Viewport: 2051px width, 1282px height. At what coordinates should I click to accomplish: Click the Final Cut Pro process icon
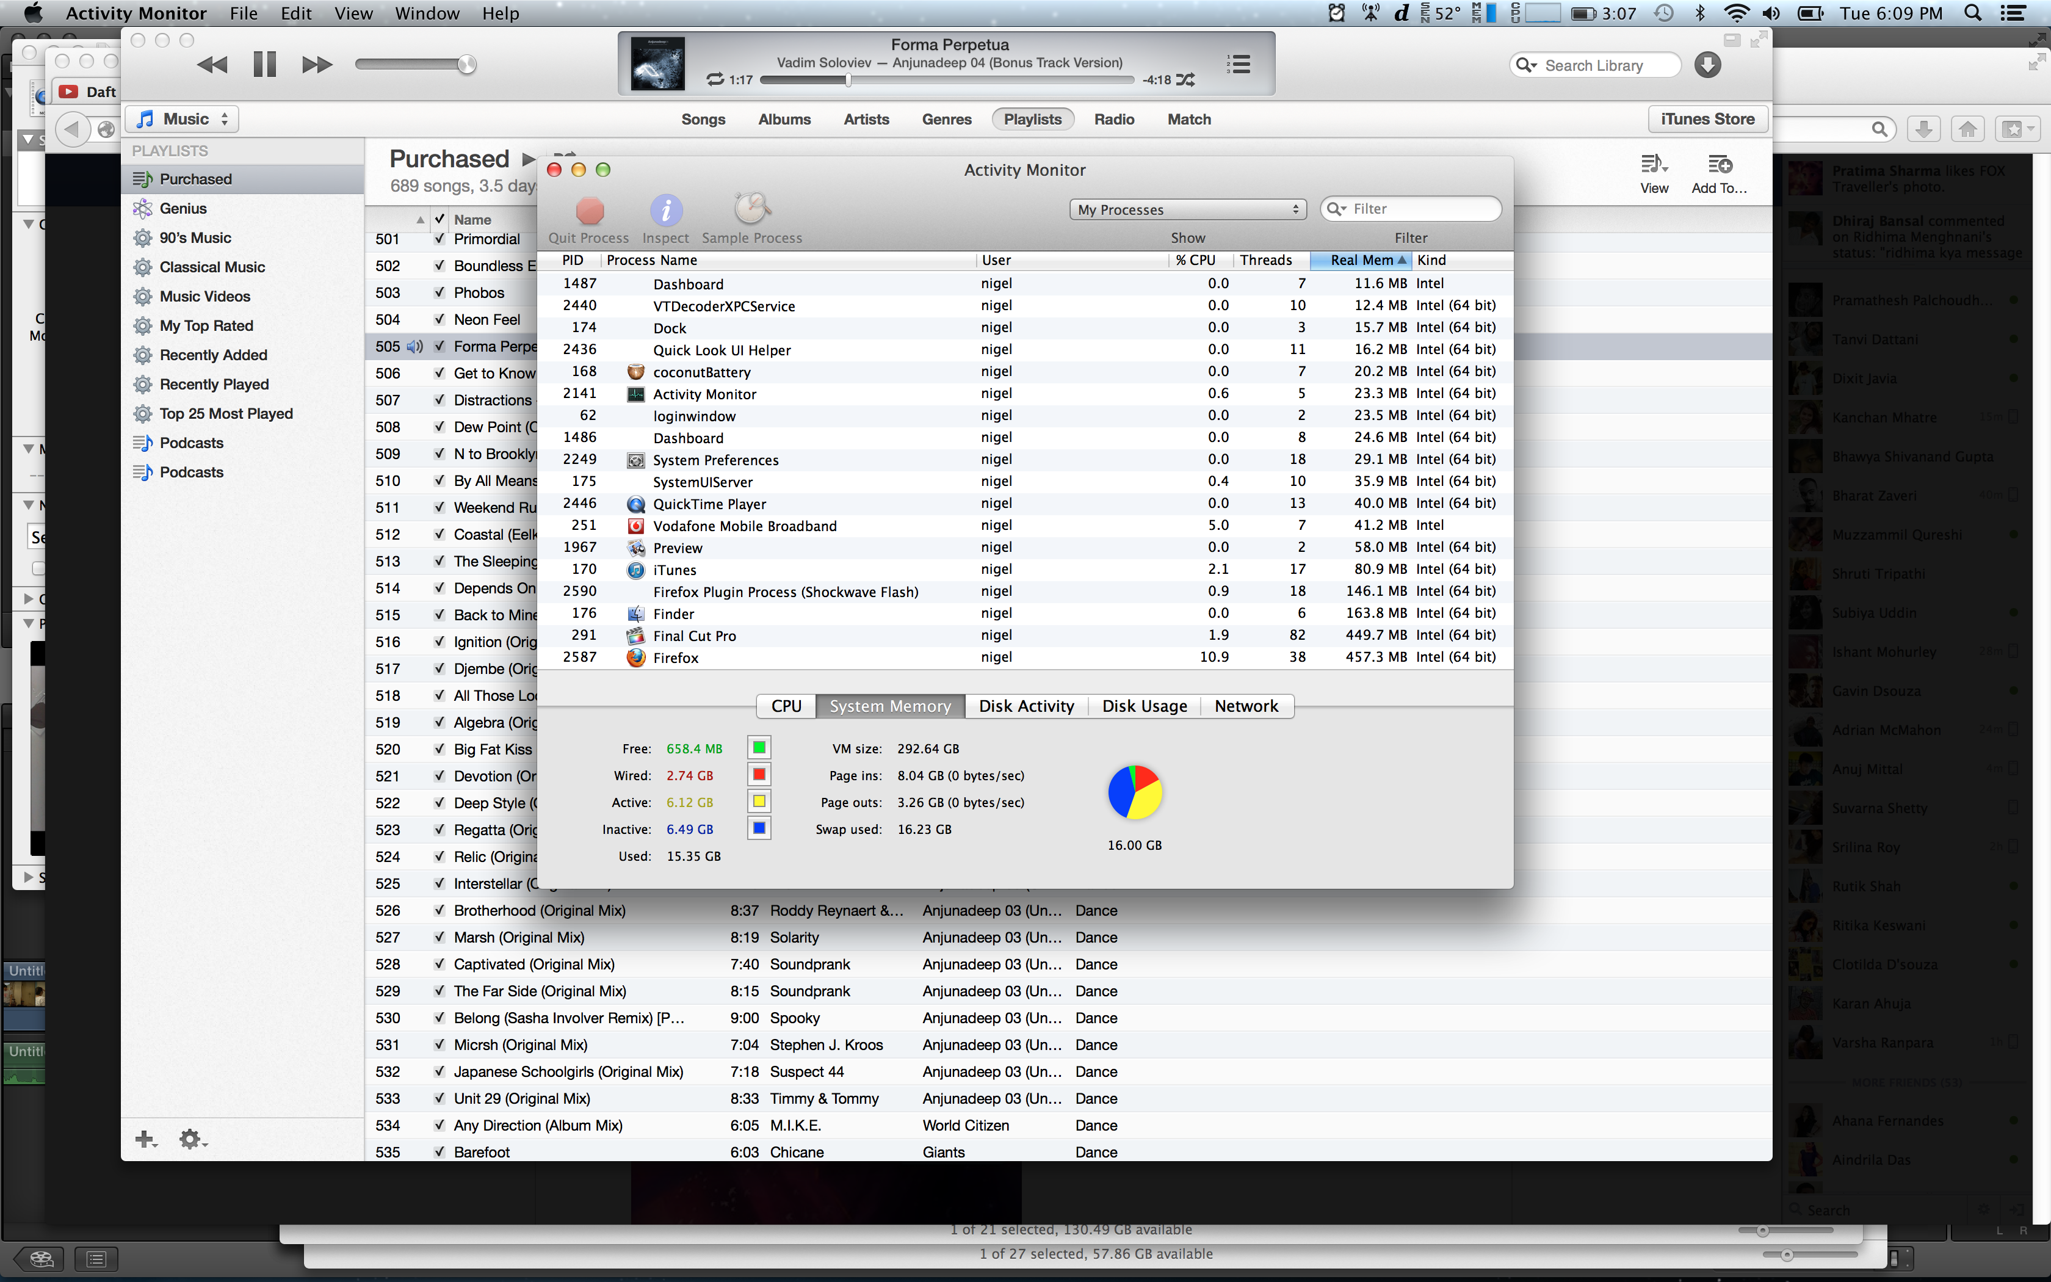(x=635, y=635)
